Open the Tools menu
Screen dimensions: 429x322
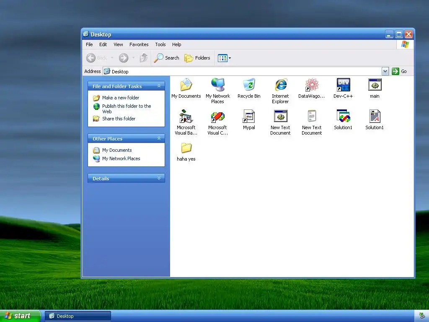[x=160, y=44]
